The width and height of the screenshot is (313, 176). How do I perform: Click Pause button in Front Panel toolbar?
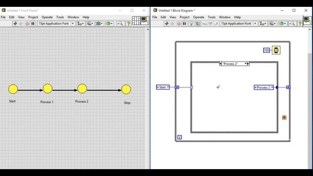pyautogui.click(x=33, y=24)
